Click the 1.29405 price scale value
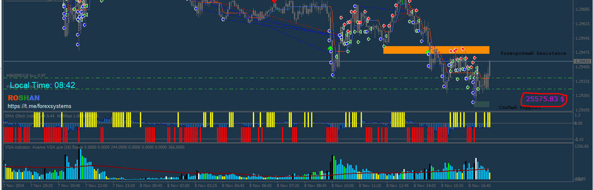The height and width of the screenshot is (190, 593). pyautogui.click(x=582, y=67)
